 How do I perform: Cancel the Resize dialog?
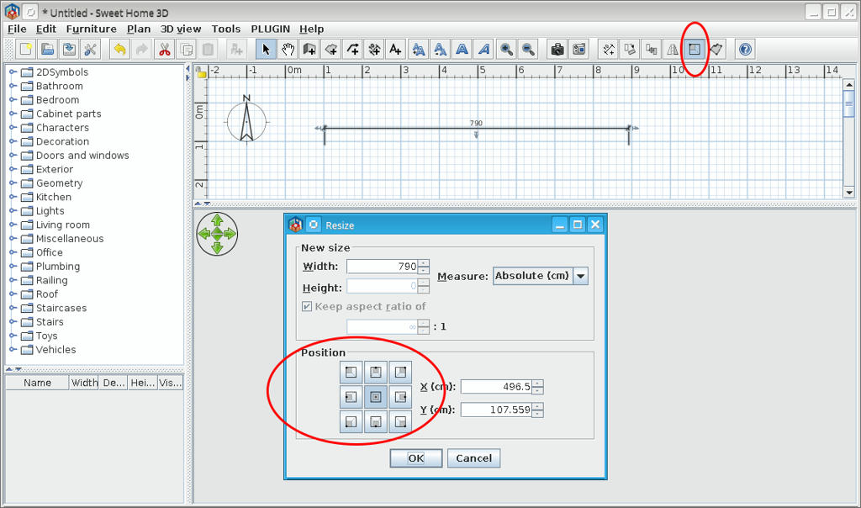474,458
